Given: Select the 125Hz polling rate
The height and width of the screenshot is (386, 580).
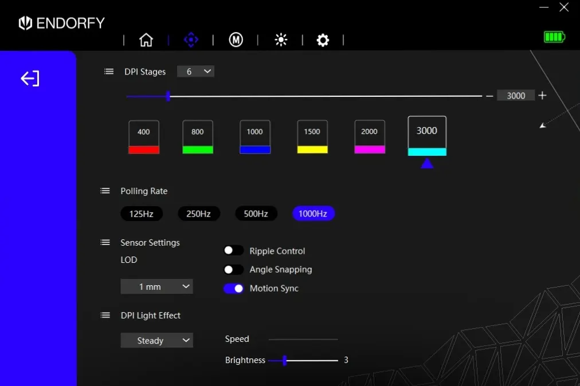Looking at the screenshot, I should (141, 214).
